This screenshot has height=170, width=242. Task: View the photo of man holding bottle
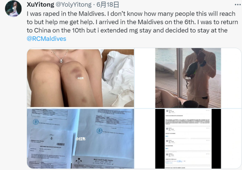coord(188,78)
